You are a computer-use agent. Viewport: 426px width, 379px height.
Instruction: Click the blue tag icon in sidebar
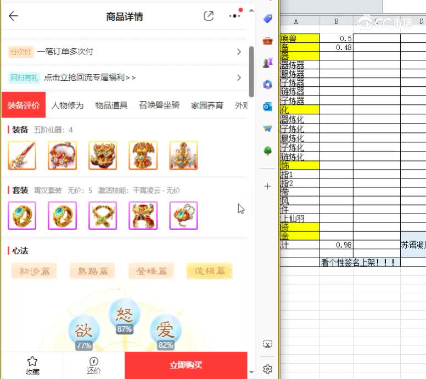click(267, 19)
